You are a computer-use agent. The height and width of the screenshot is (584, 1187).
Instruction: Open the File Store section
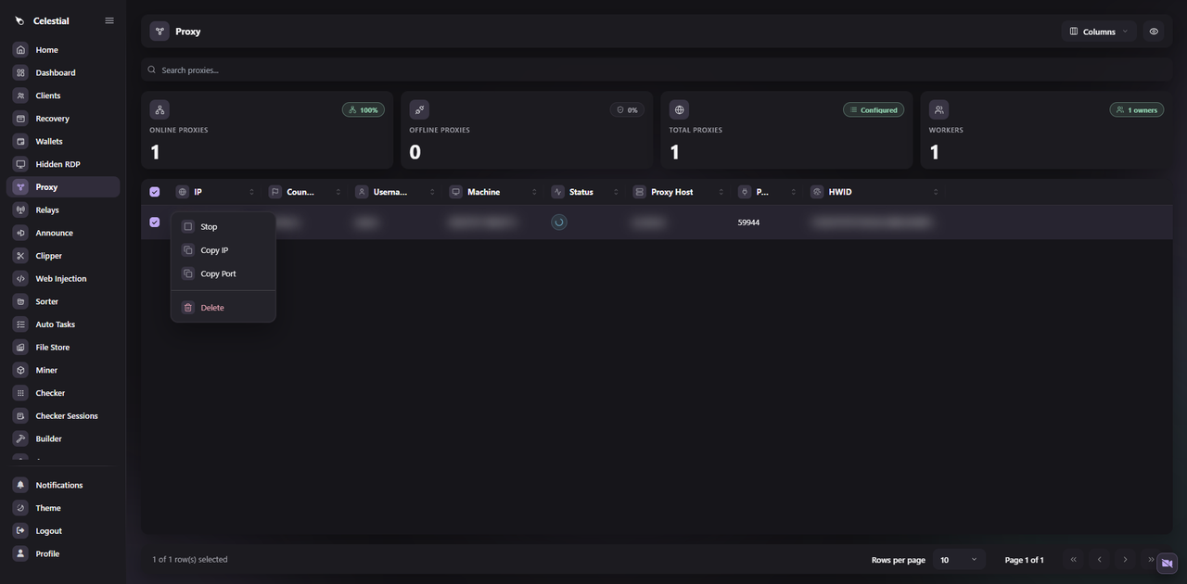[63, 347]
